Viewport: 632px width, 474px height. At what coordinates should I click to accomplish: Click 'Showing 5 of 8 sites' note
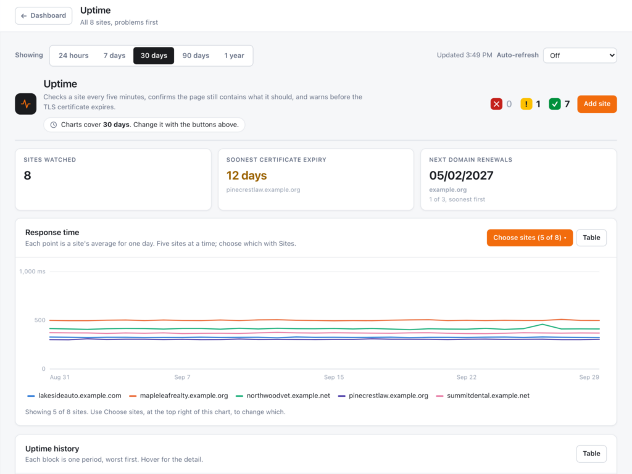pyautogui.click(x=155, y=412)
